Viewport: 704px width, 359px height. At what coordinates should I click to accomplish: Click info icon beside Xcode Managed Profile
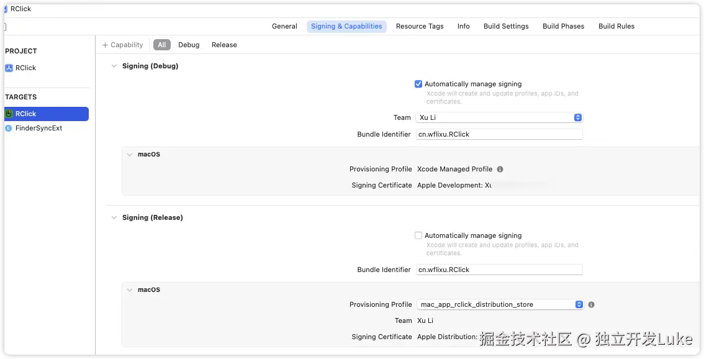point(500,169)
